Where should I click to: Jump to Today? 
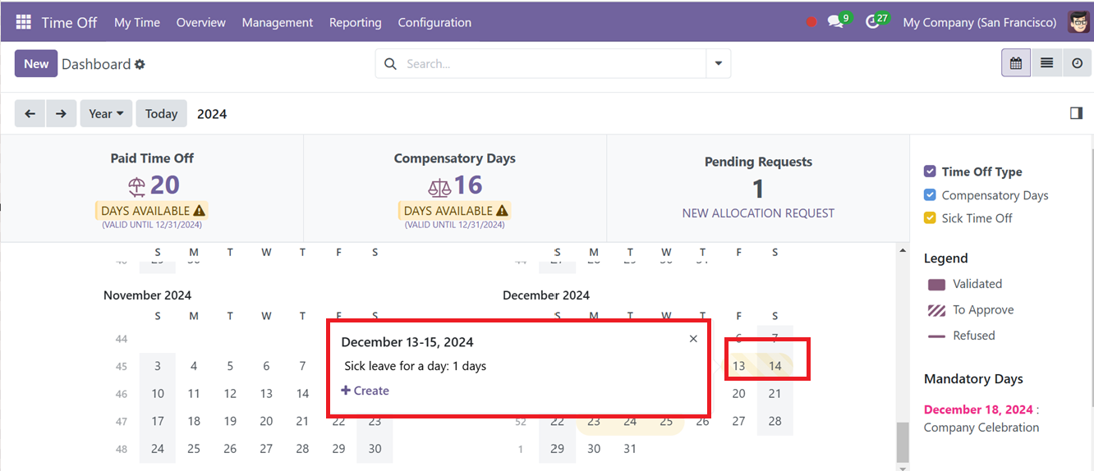coord(162,113)
